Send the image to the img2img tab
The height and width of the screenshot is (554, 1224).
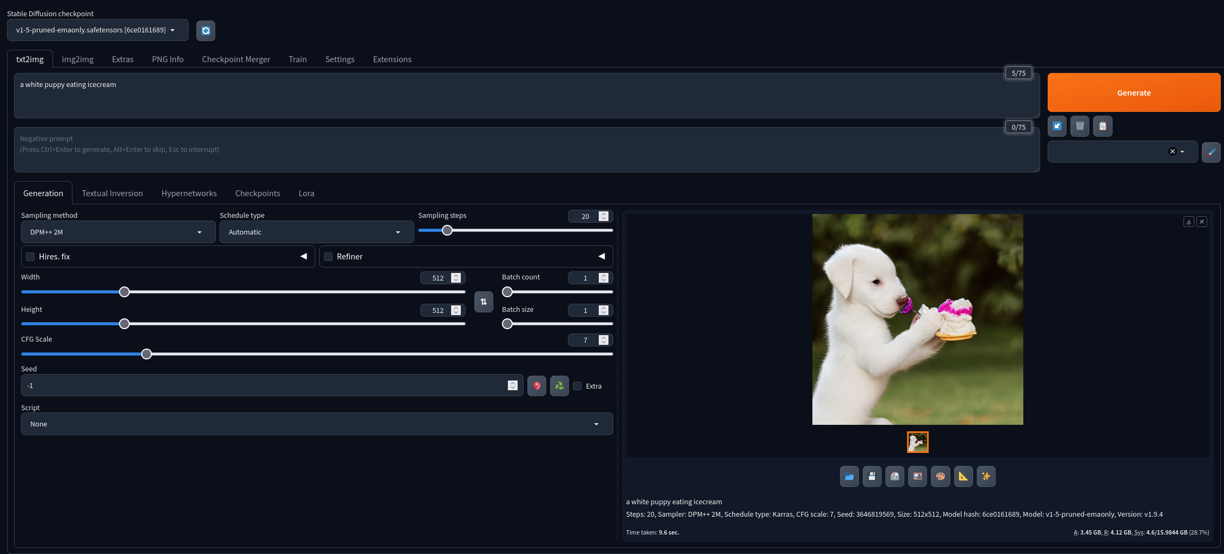917,477
